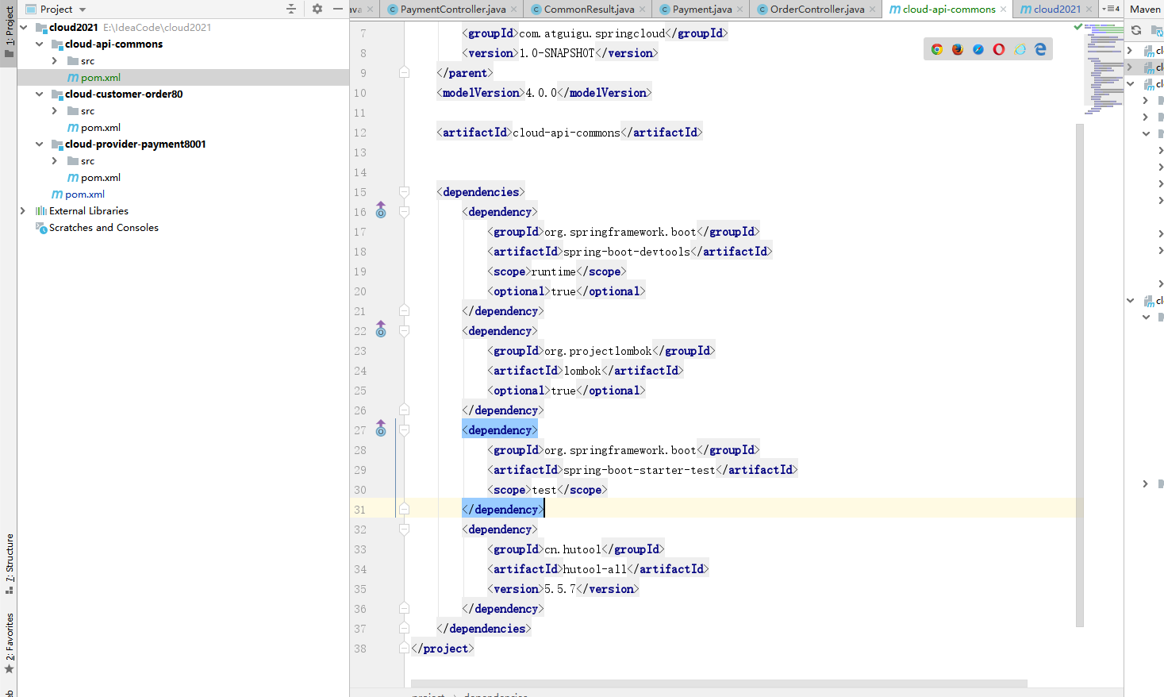1164x697 pixels.
Task: Expand the first Maven project node
Action: click(1131, 50)
